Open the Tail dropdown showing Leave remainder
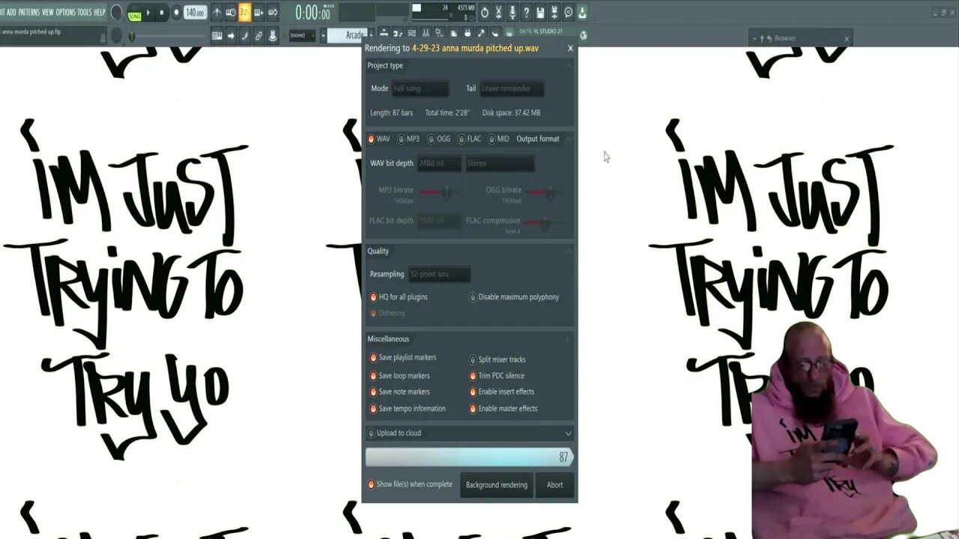Image resolution: width=959 pixels, height=539 pixels. coord(512,88)
